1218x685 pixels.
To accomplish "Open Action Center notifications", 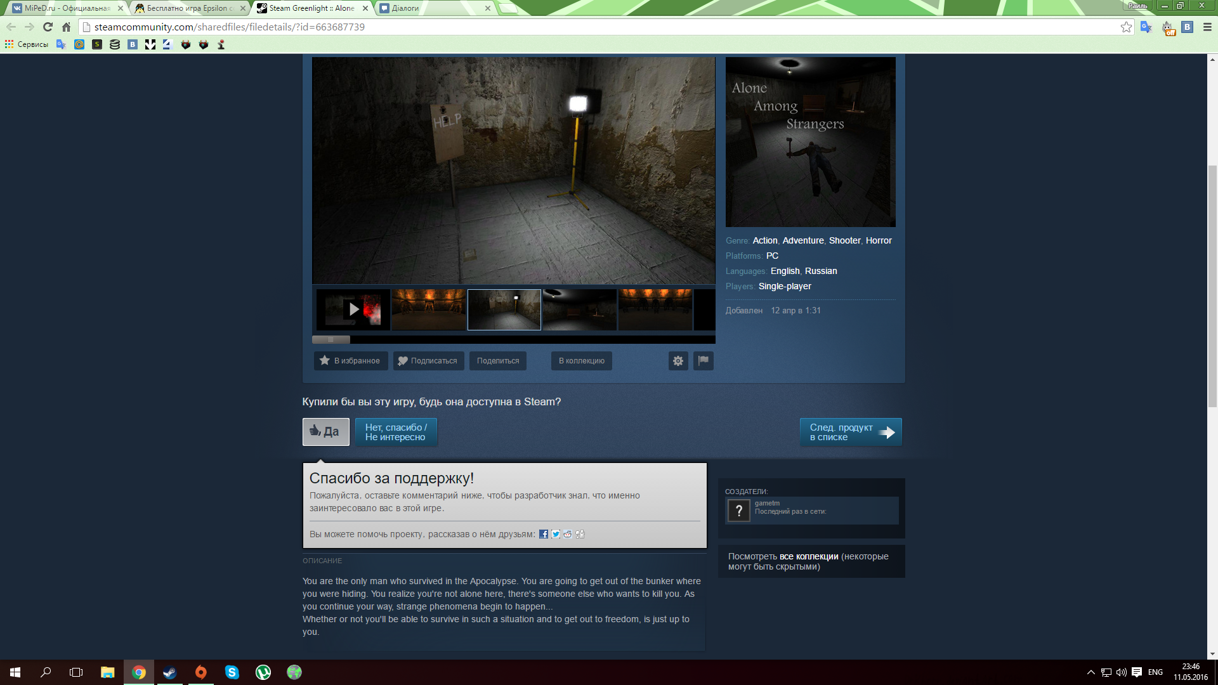I will pos(1137,672).
